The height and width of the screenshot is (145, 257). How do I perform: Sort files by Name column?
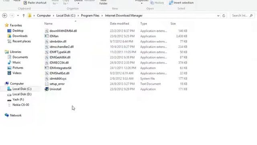(x=48, y=23)
